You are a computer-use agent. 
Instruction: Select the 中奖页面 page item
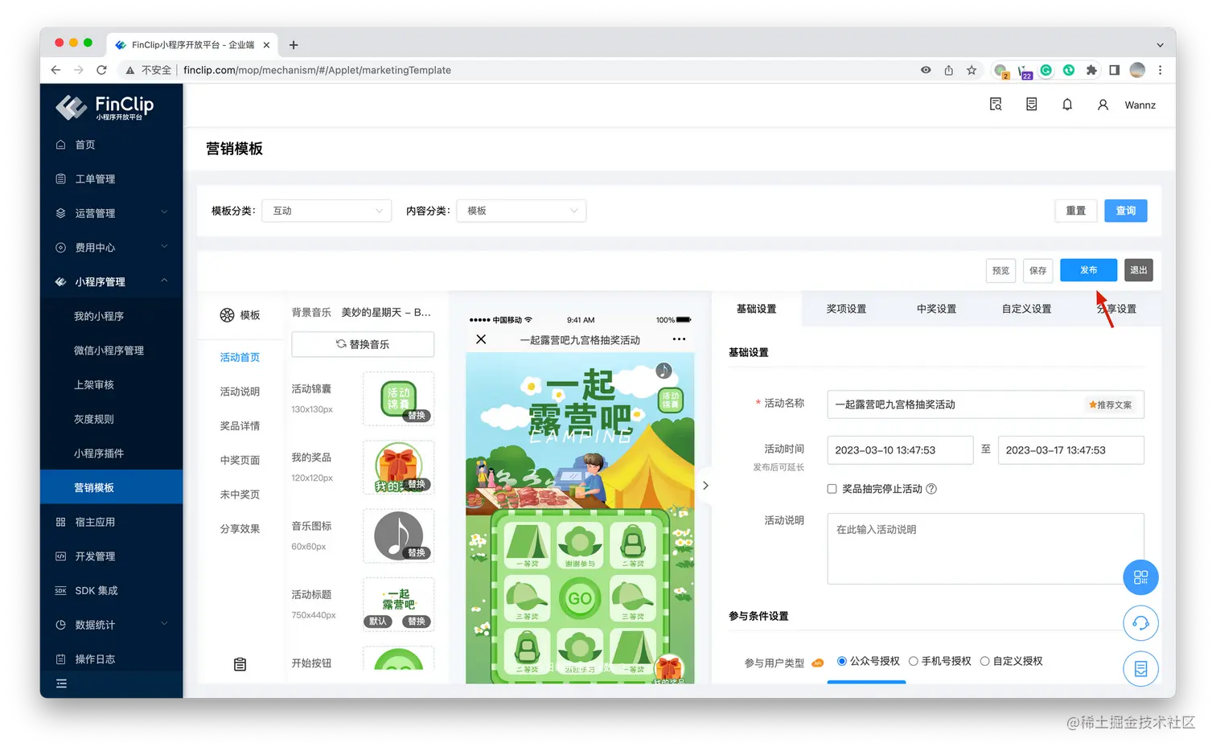click(x=240, y=461)
